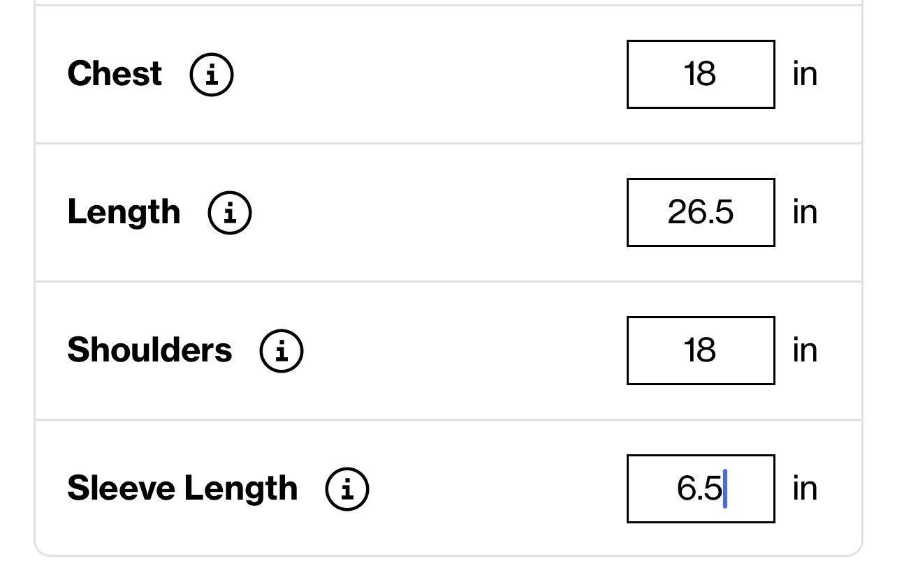This screenshot has width=897, height=568.
Task: View Sleeve Length measurement info
Action: point(347,488)
